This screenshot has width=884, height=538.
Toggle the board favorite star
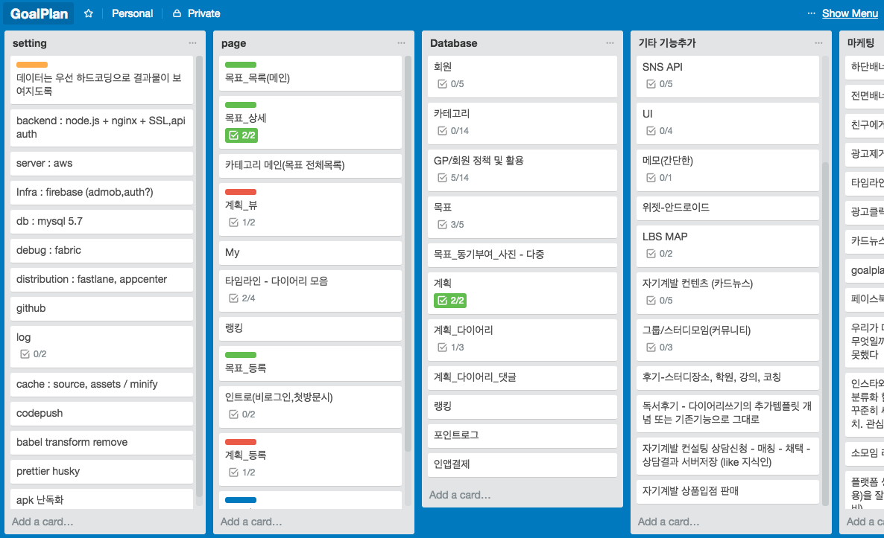[x=86, y=13]
